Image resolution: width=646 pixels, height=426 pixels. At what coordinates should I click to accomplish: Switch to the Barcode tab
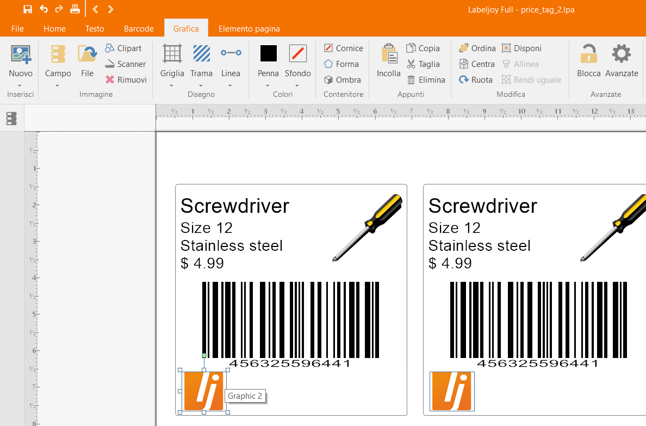click(x=139, y=28)
